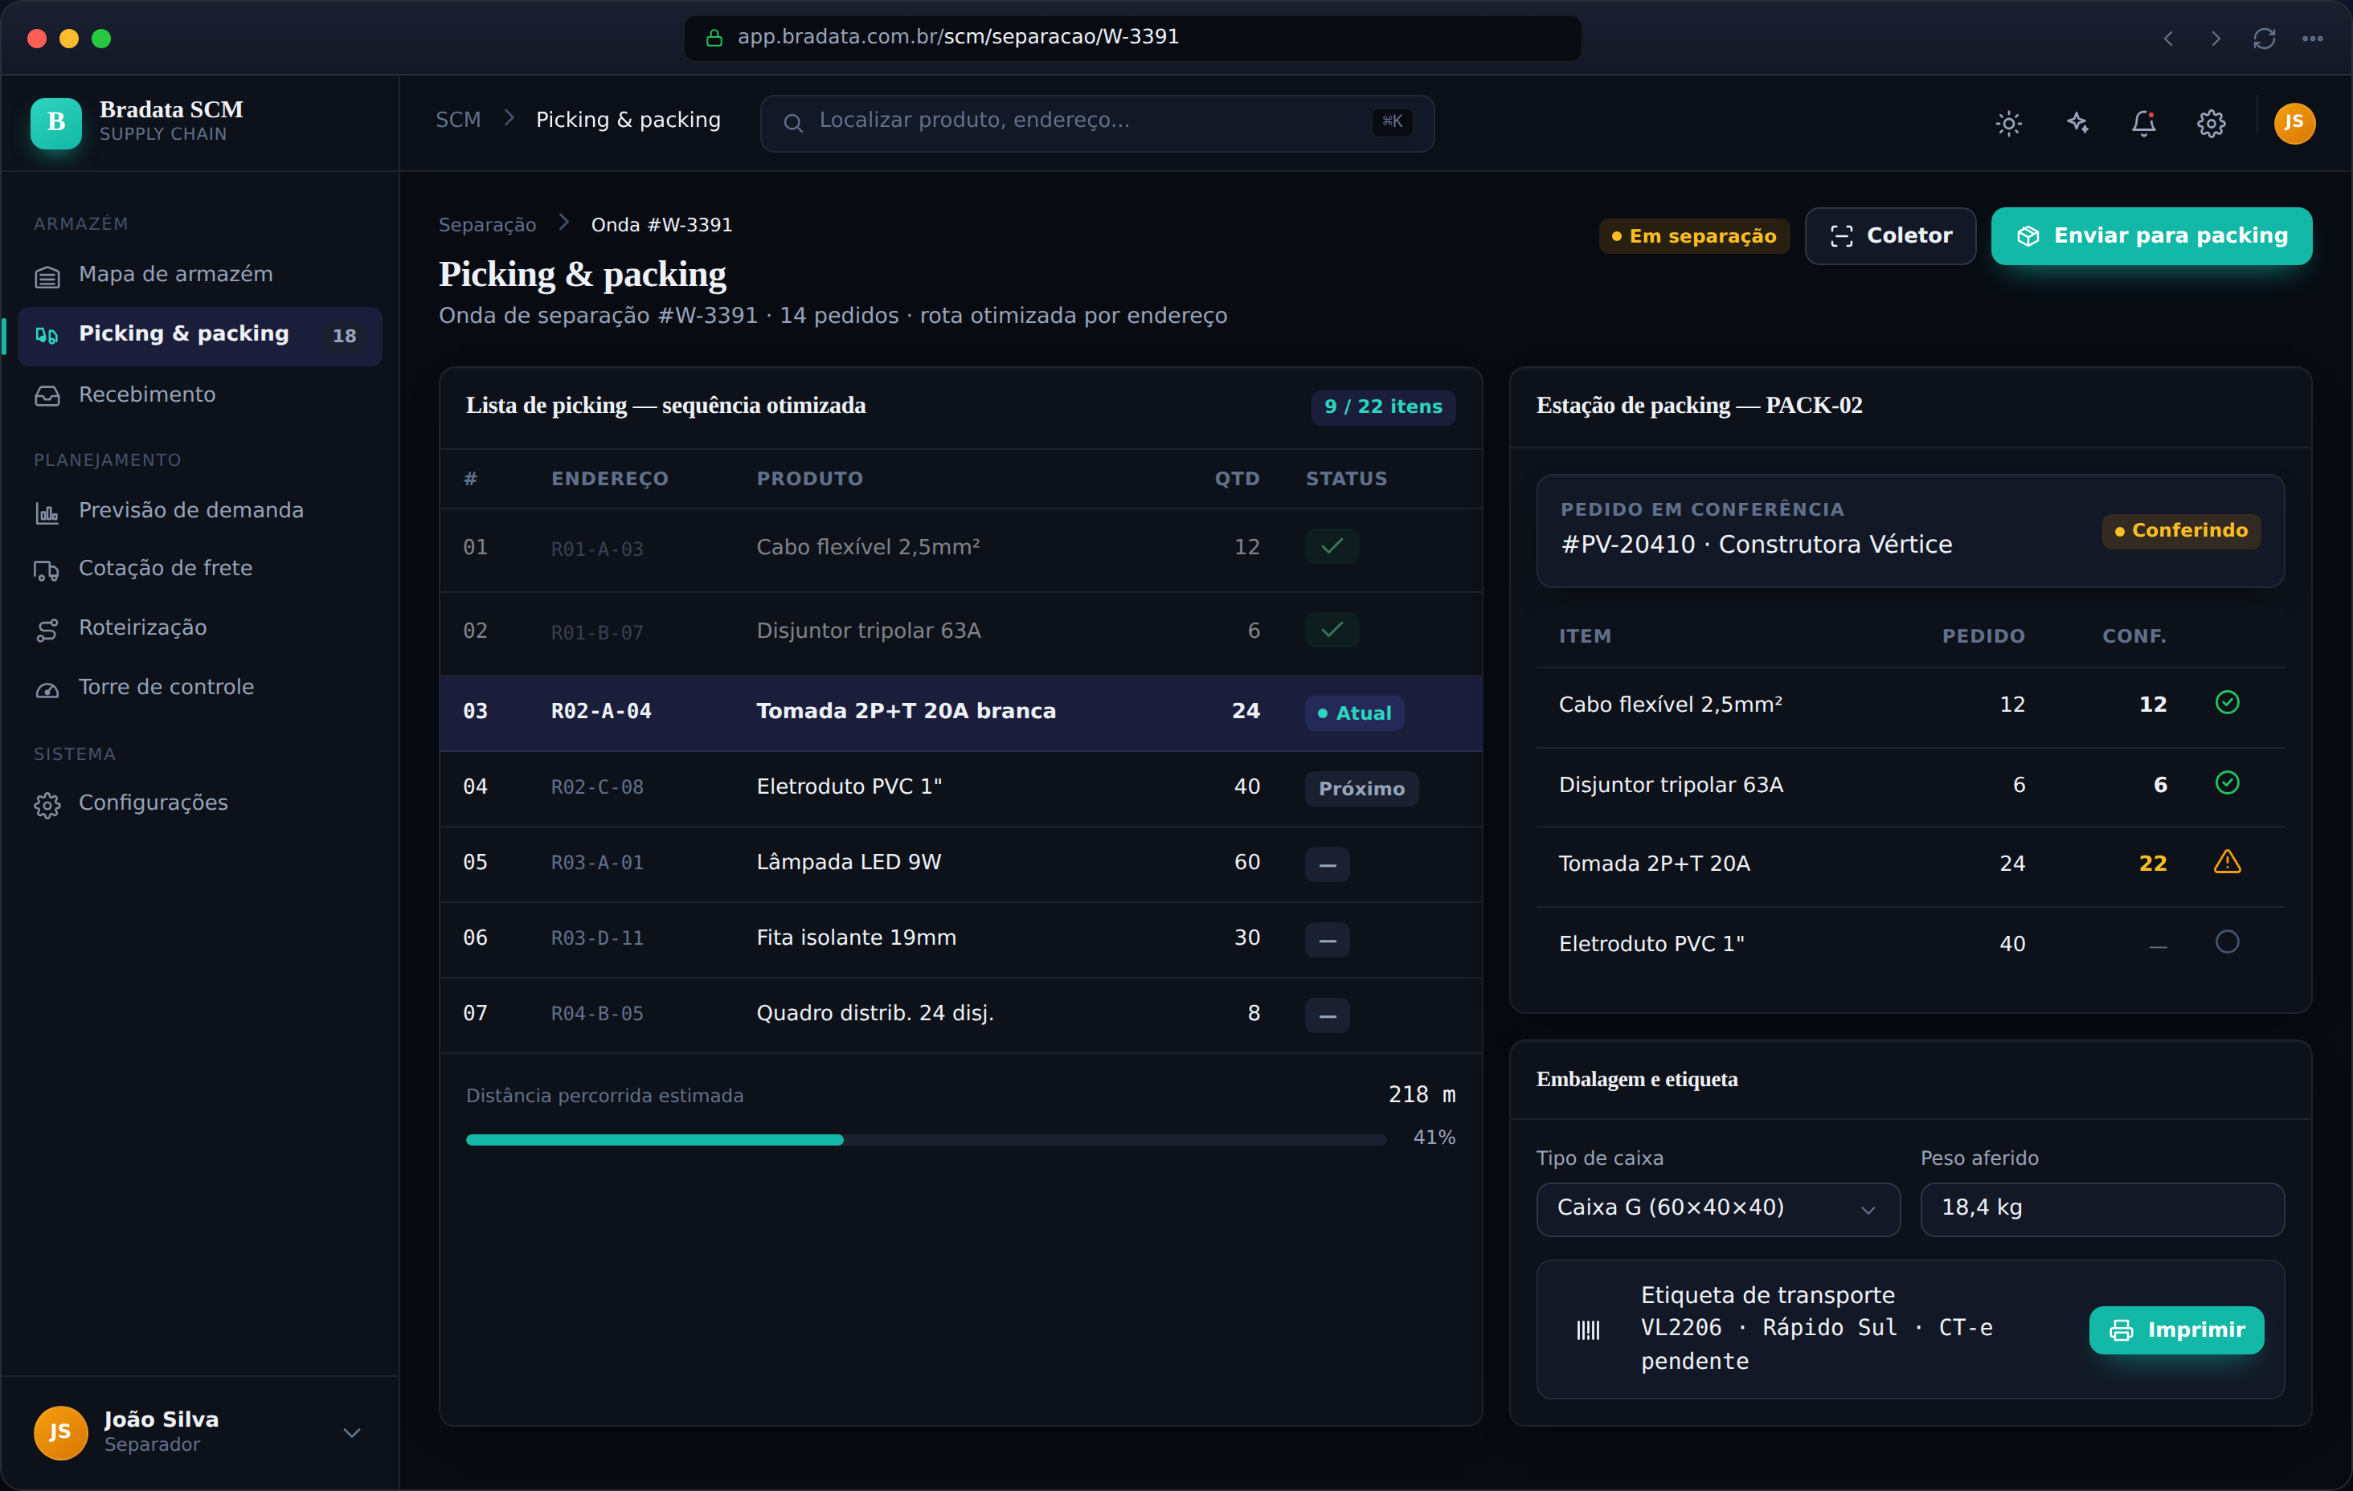
Task: Click the Próximo status badge
Action: [1361, 789]
